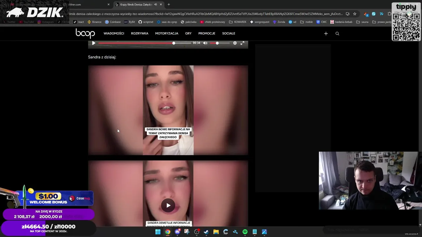Viewport: 422px width, 237px height.
Task: Open OBS Studio from the taskbar
Action: (196, 232)
